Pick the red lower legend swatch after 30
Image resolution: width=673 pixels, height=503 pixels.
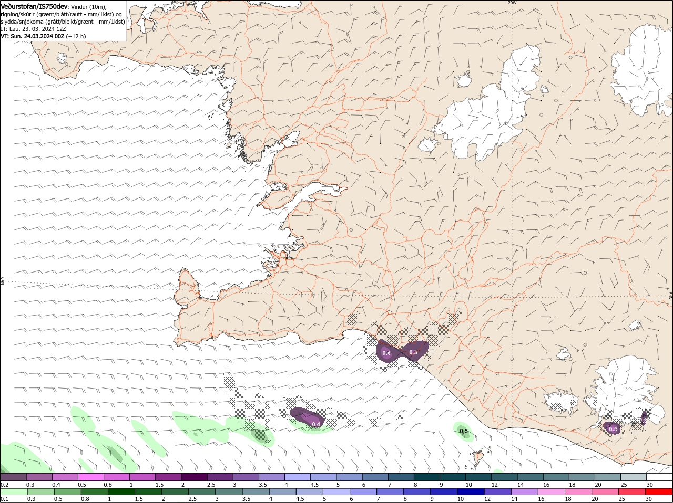pyautogui.click(x=660, y=492)
